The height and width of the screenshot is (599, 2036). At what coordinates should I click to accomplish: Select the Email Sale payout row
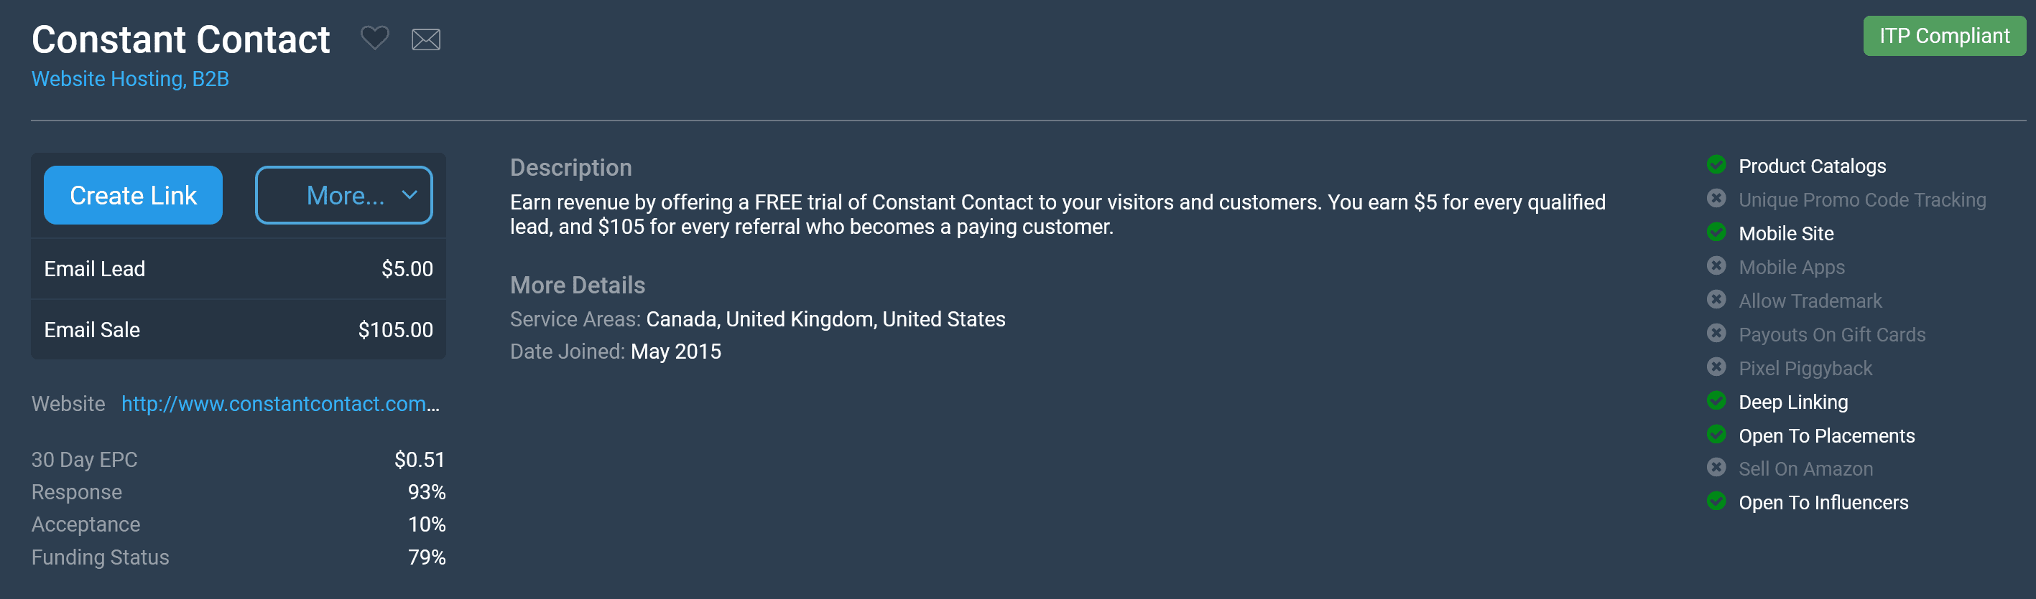pos(239,330)
